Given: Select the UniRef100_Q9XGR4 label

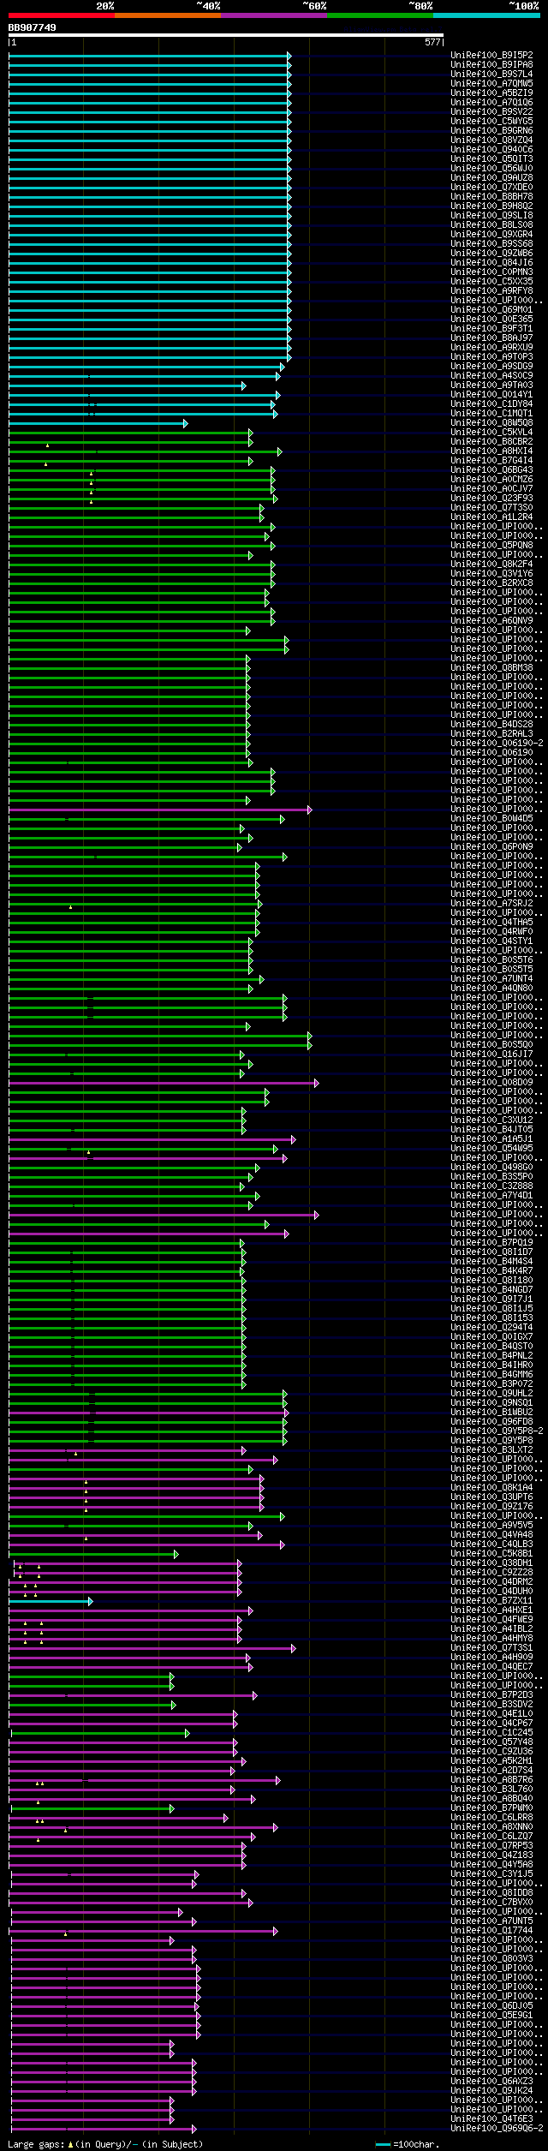Looking at the screenshot, I should [x=491, y=234].
